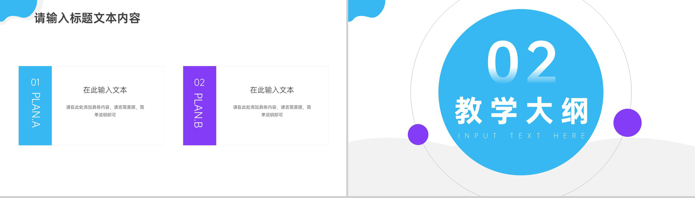Click the small purple circle left of the blue disc
Viewport: 695px width, 198px height.
click(x=418, y=135)
